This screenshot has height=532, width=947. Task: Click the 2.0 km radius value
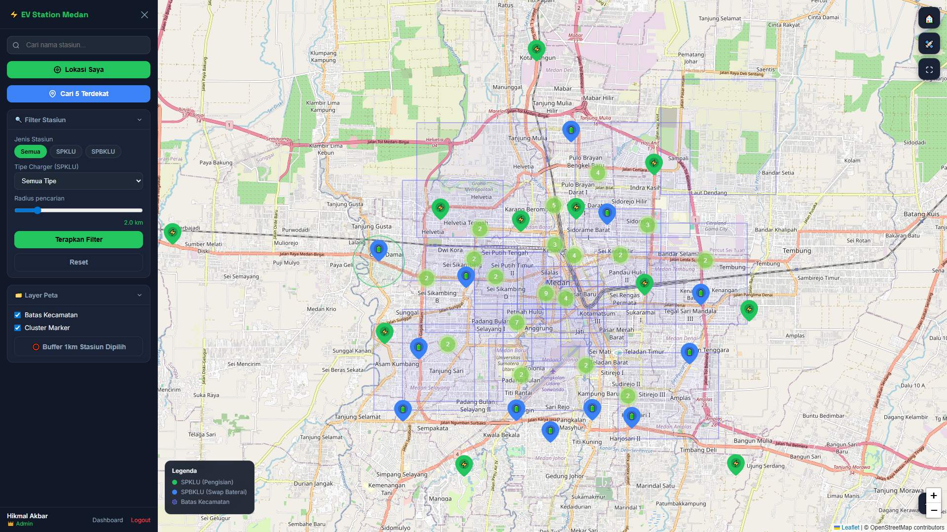tap(133, 223)
